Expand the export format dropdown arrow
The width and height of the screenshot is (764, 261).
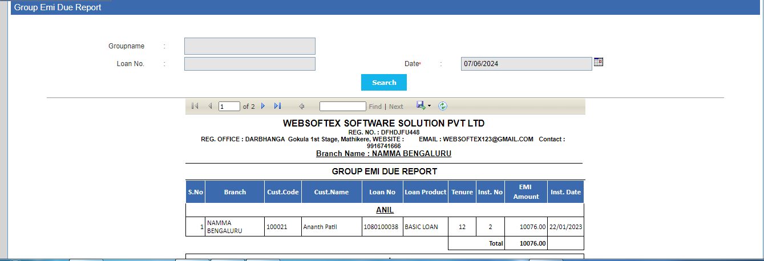429,106
